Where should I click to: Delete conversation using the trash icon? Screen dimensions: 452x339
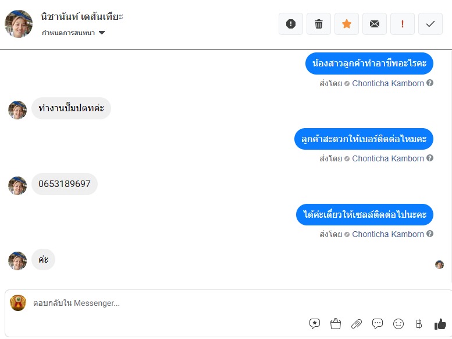[x=319, y=24]
